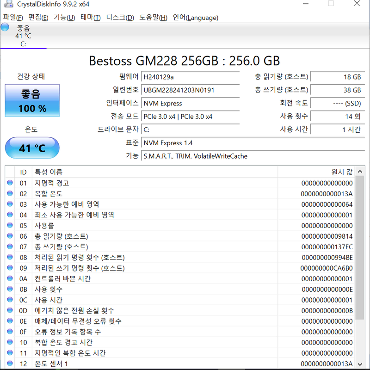Click the status orb for row 11 치명적인 복합 온도 시간
The height and width of the screenshot is (370, 370).
pos(10,352)
